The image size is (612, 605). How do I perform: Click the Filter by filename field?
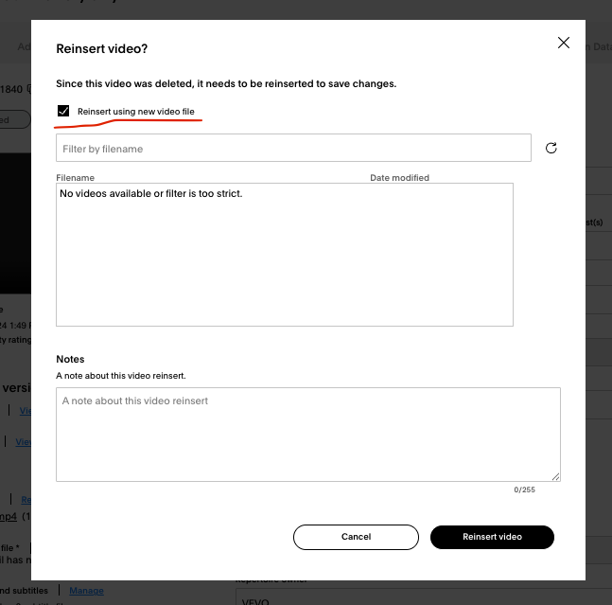(293, 148)
